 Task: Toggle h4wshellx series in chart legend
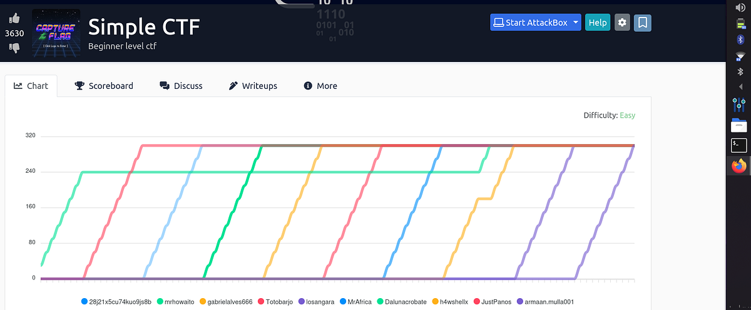pos(451,301)
